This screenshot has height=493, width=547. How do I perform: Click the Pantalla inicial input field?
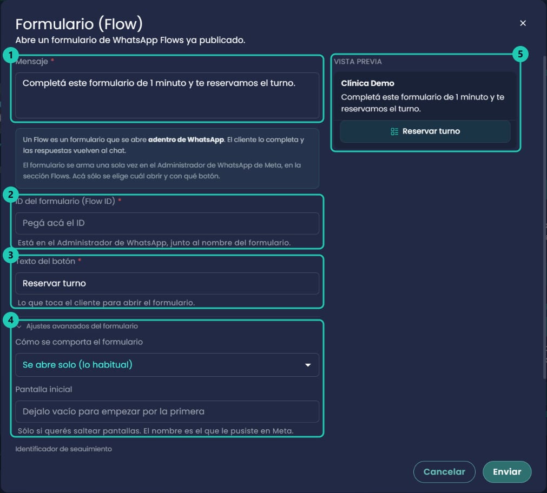tap(167, 411)
